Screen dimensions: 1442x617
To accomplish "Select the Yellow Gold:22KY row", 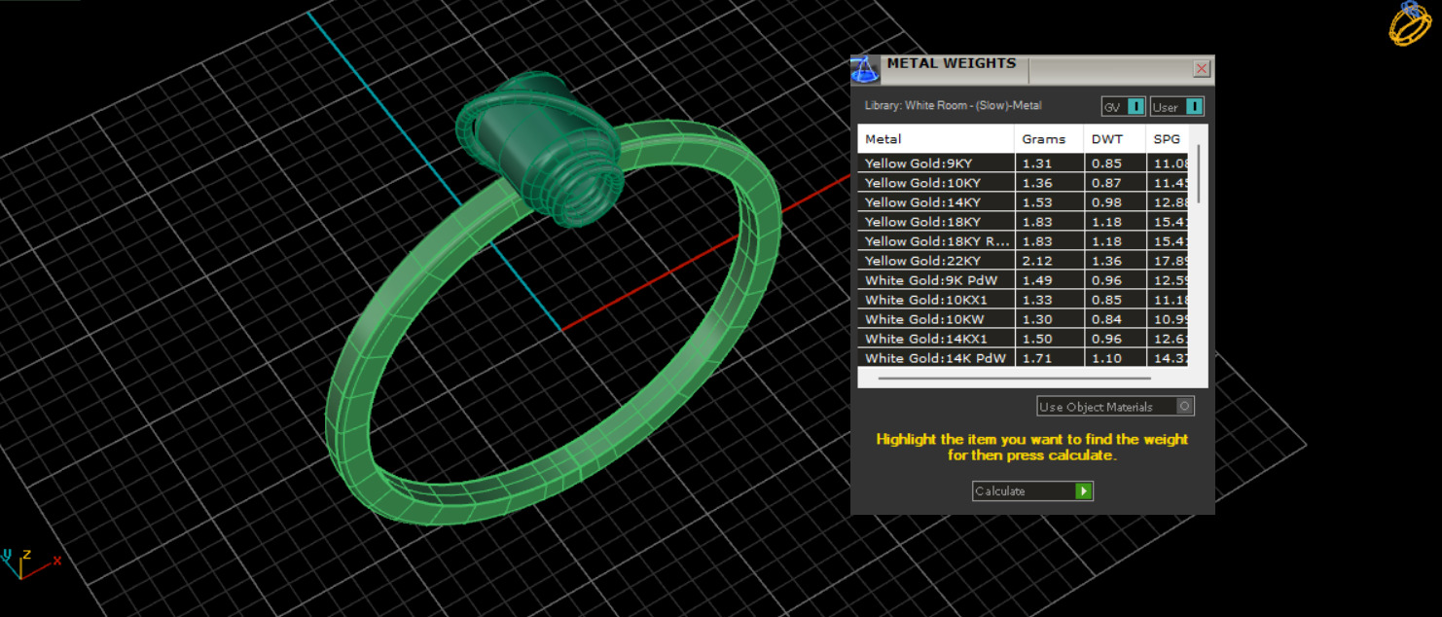I will point(1024,261).
